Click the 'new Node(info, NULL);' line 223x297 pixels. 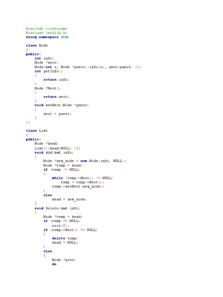(84, 161)
